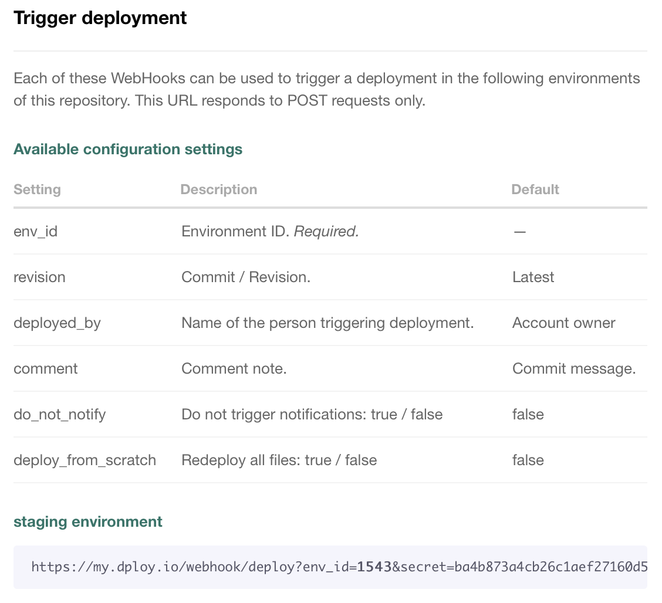Click the Setting column header
The image size is (662, 603).
click(x=37, y=189)
